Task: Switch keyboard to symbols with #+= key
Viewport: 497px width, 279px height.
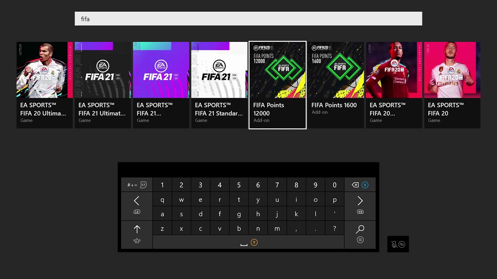Action: click(x=137, y=185)
